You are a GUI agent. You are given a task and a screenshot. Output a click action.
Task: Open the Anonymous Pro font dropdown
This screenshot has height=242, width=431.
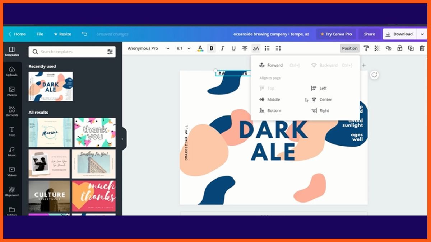(148, 48)
